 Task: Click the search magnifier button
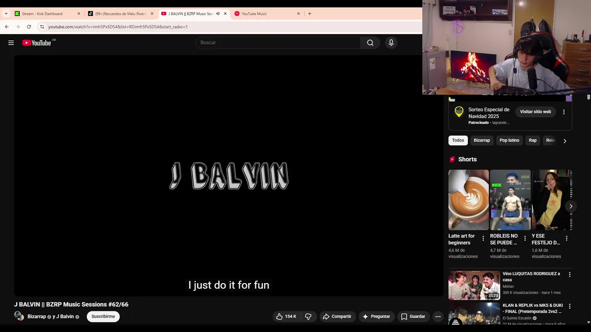(370, 43)
